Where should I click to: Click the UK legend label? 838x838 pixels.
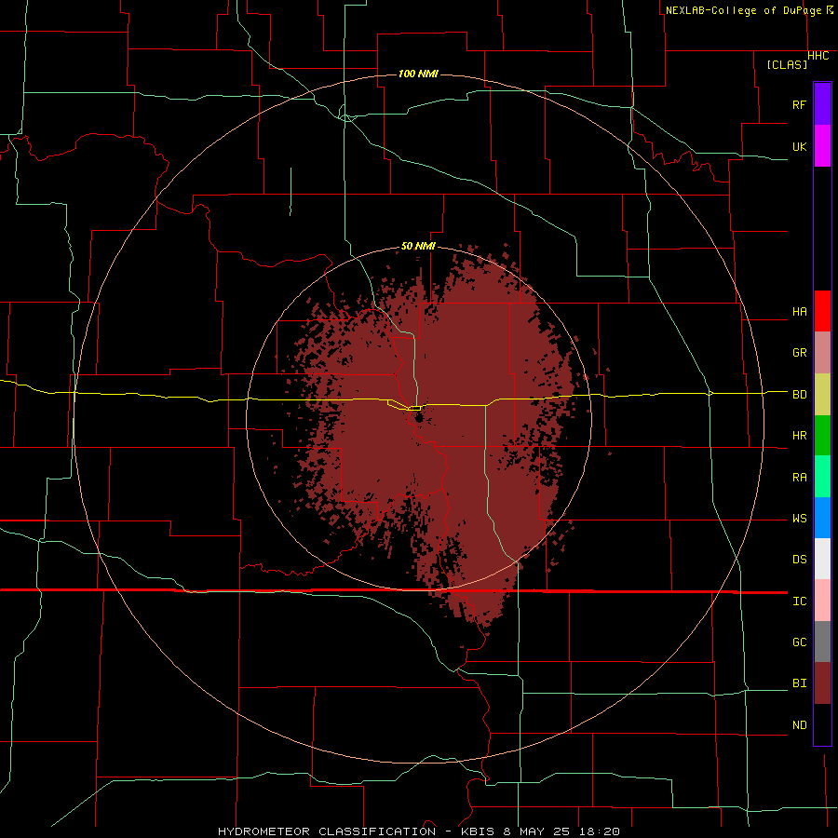(799, 146)
